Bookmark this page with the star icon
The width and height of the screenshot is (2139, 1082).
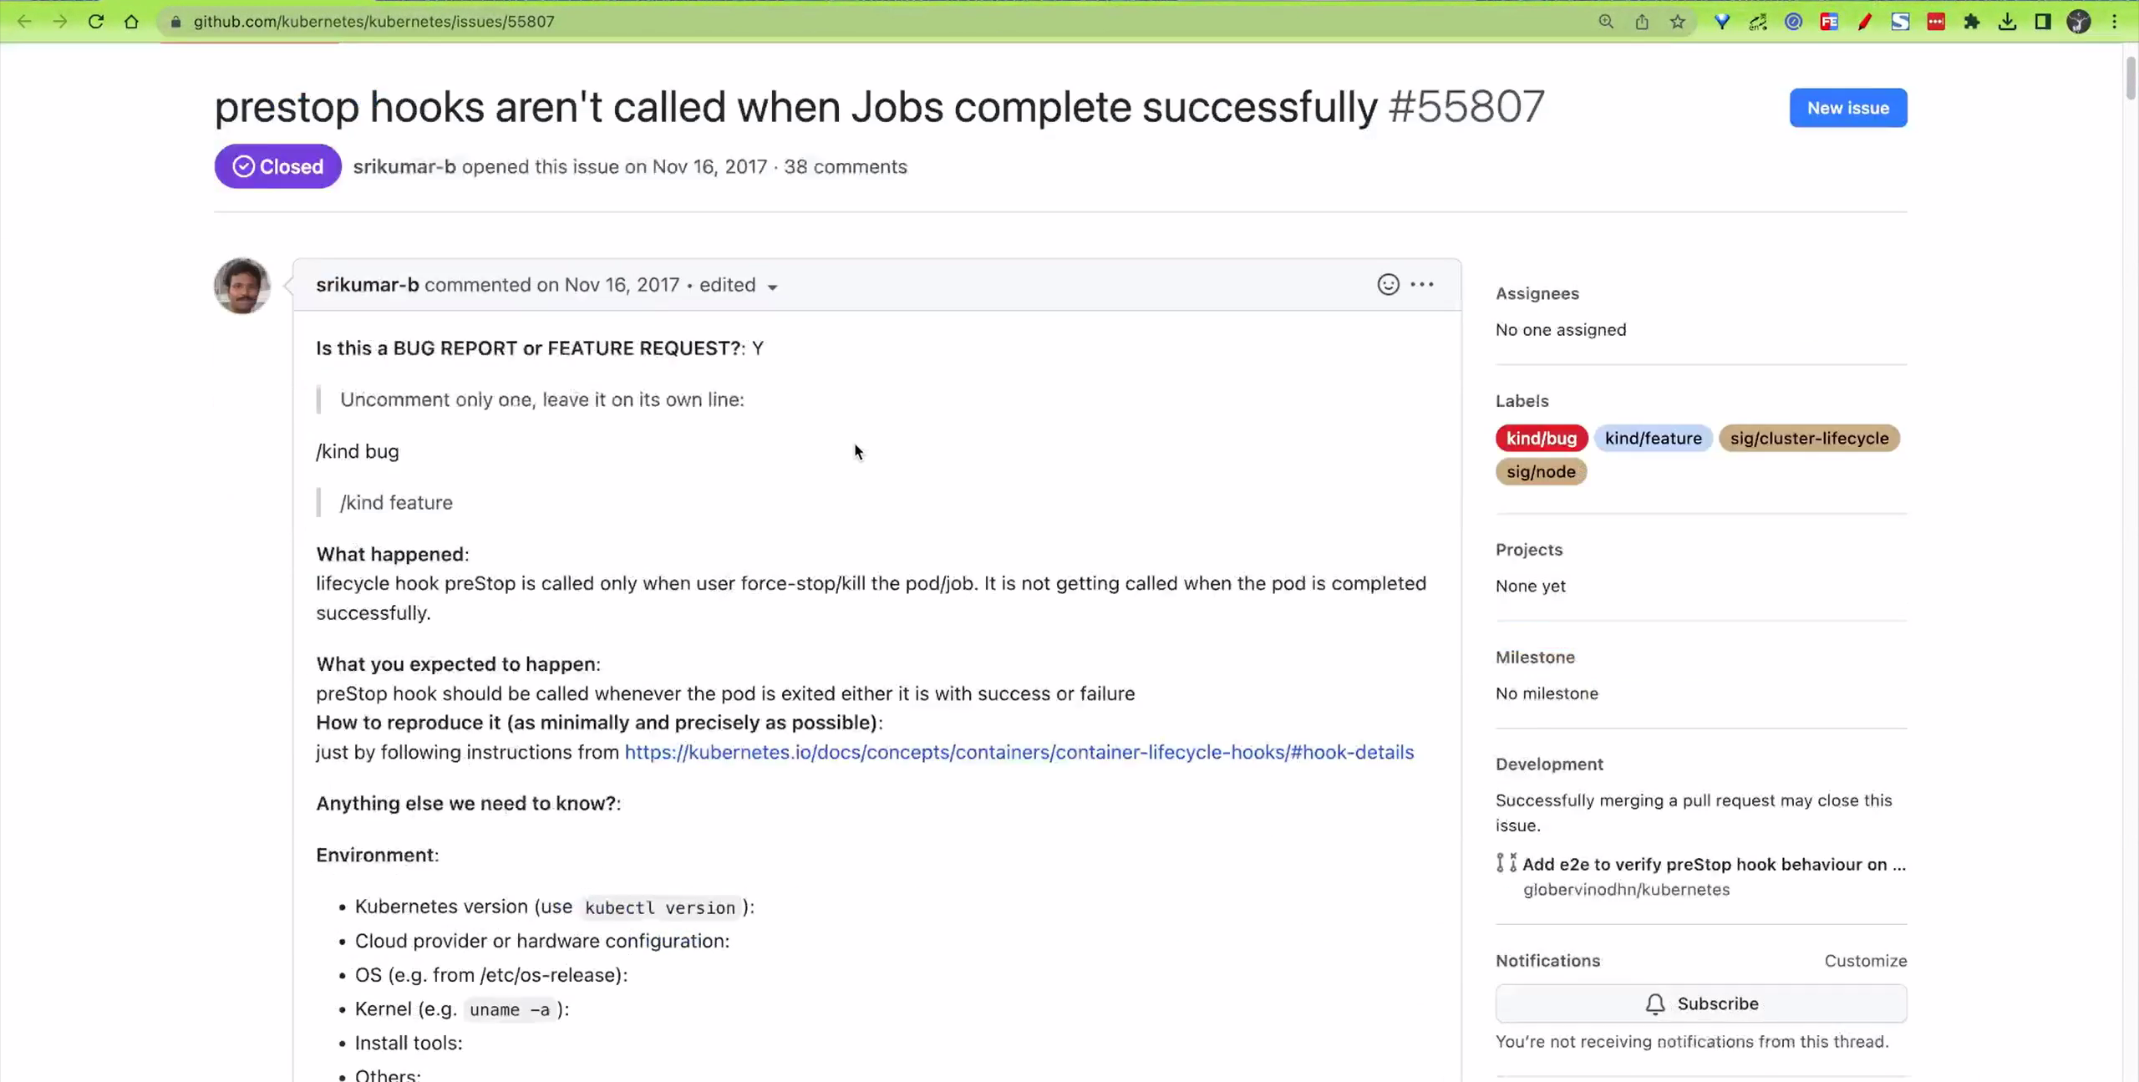tap(1677, 22)
